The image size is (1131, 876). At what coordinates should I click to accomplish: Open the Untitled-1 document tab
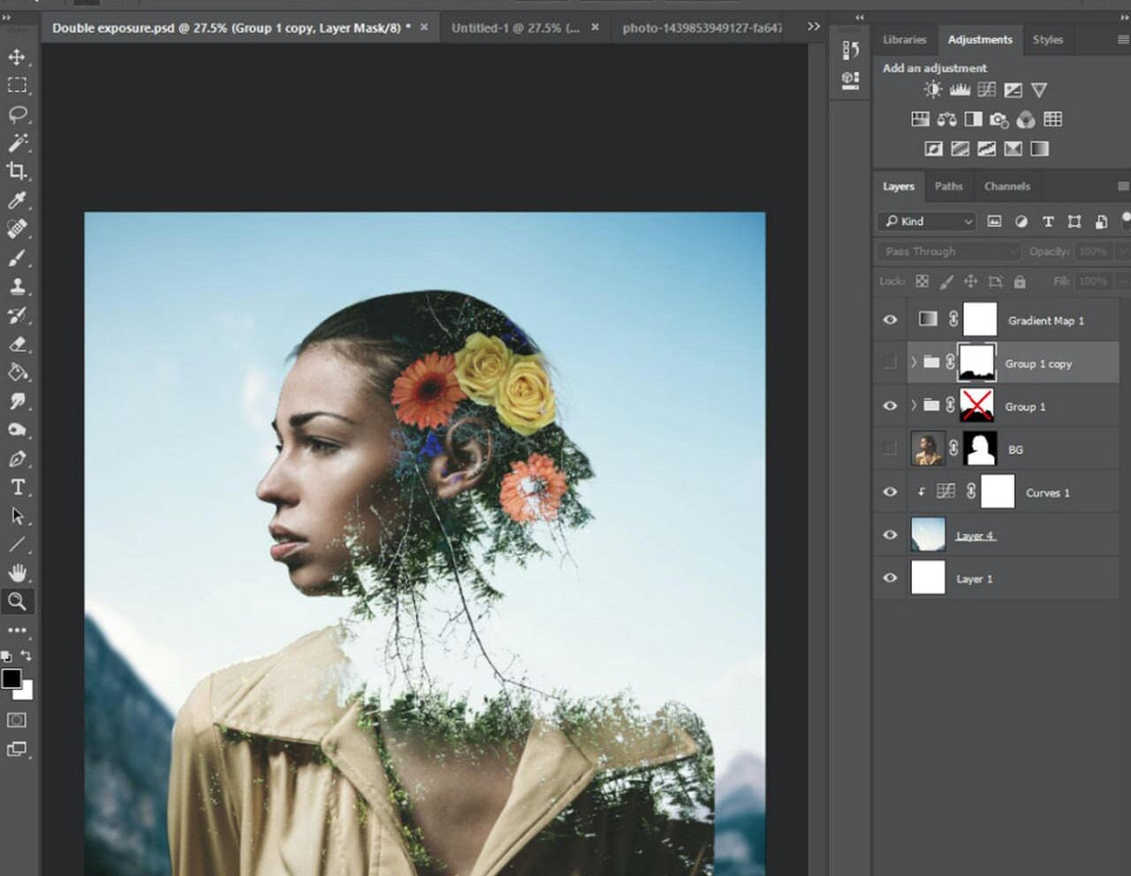pos(515,27)
